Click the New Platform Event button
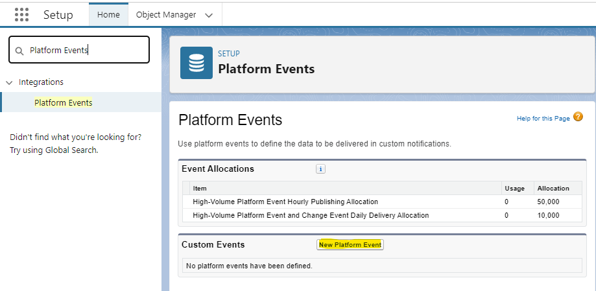 (x=350, y=244)
